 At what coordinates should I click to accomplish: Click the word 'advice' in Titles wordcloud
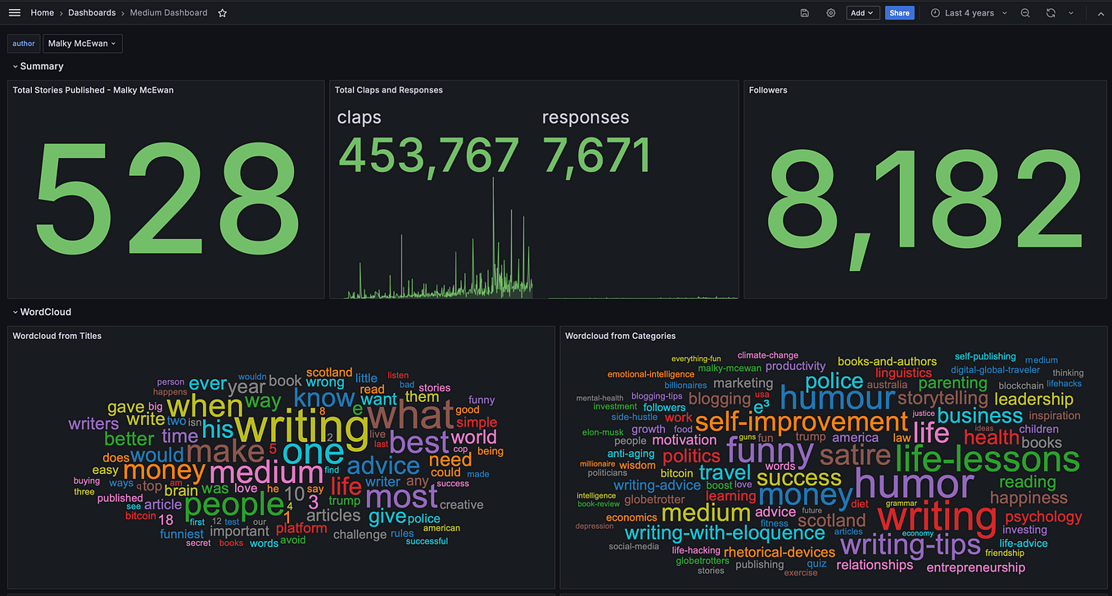click(383, 466)
